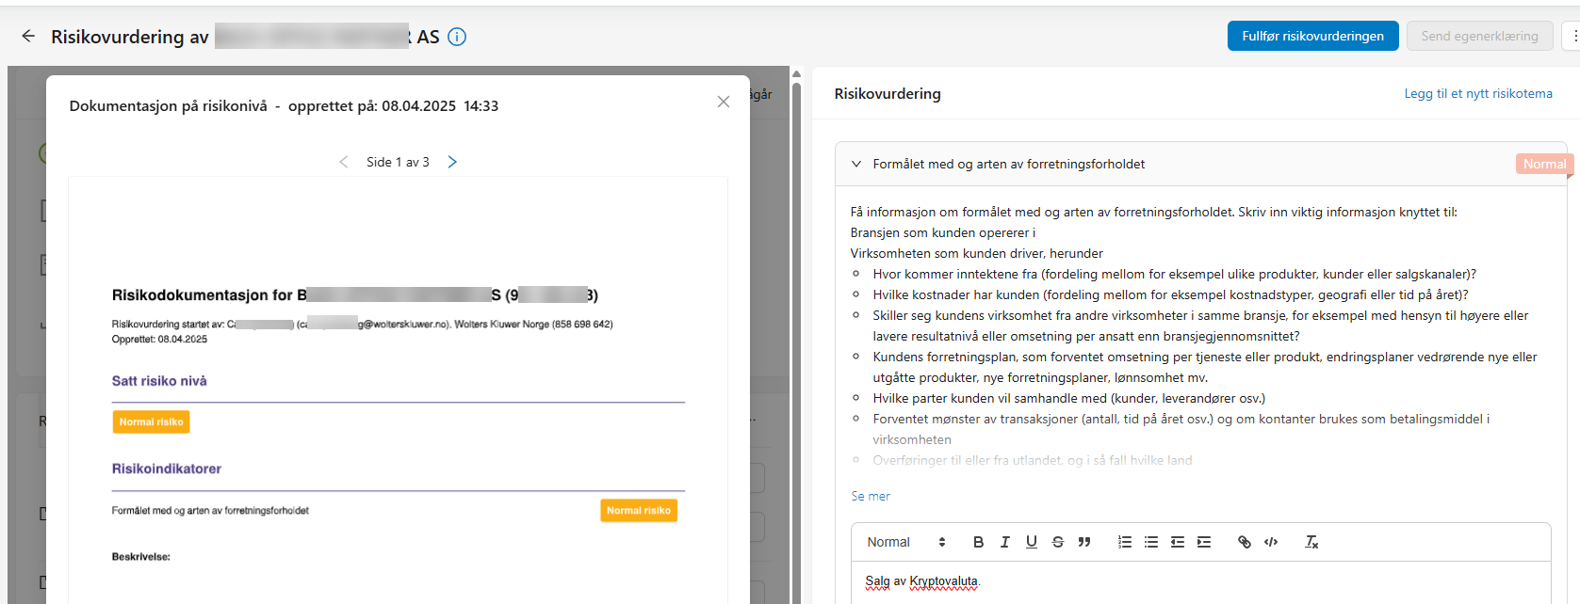Click Fullfør risikovurderingen button
The width and height of the screenshot is (1580, 604).
(x=1312, y=36)
